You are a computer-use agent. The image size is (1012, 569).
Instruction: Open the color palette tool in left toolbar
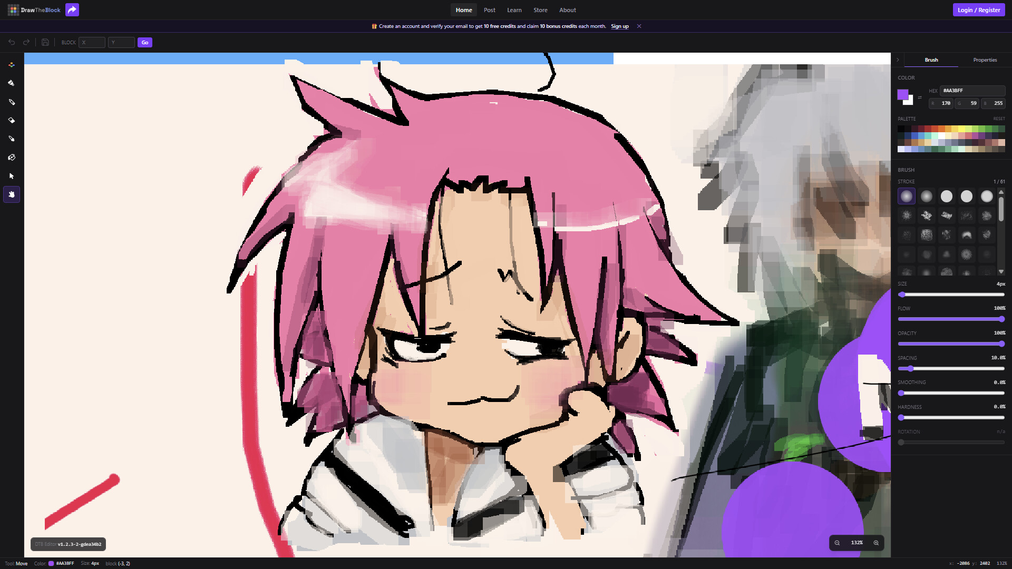click(x=11, y=65)
